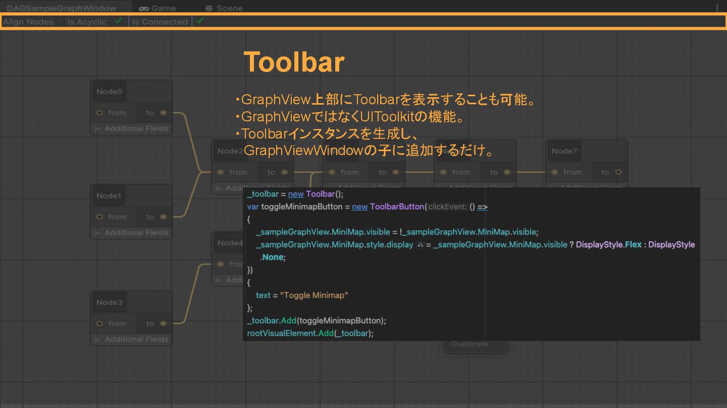Open the window's three-dot options menu
727x408 pixels.
[x=717, y=8]
